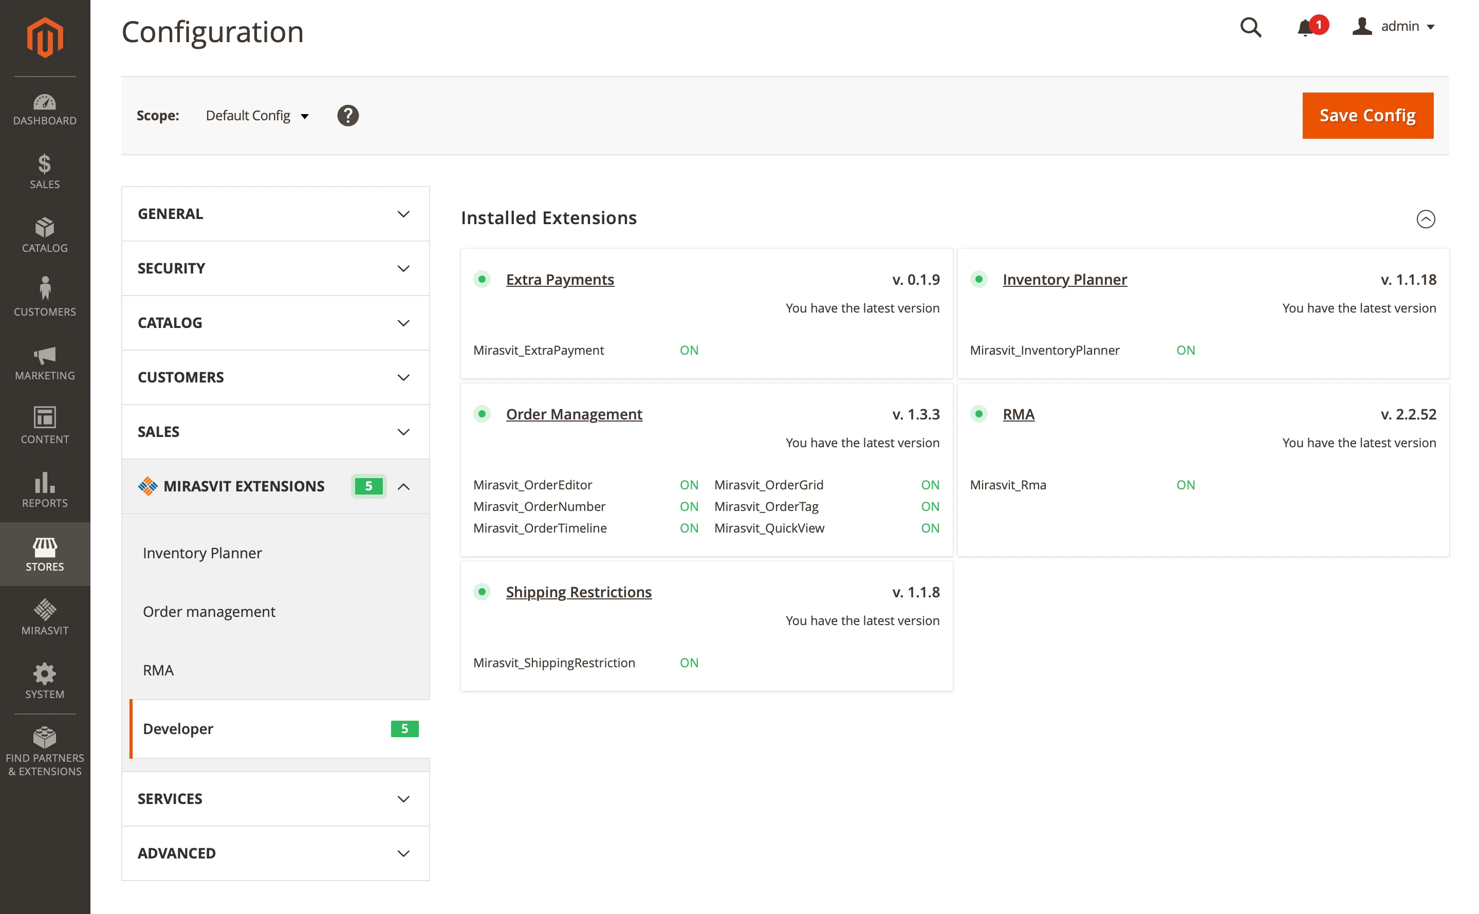Toggle Mirasvit_OrderEditor ON status
This screenshot has height=914, width=1479.
(688, 484)
